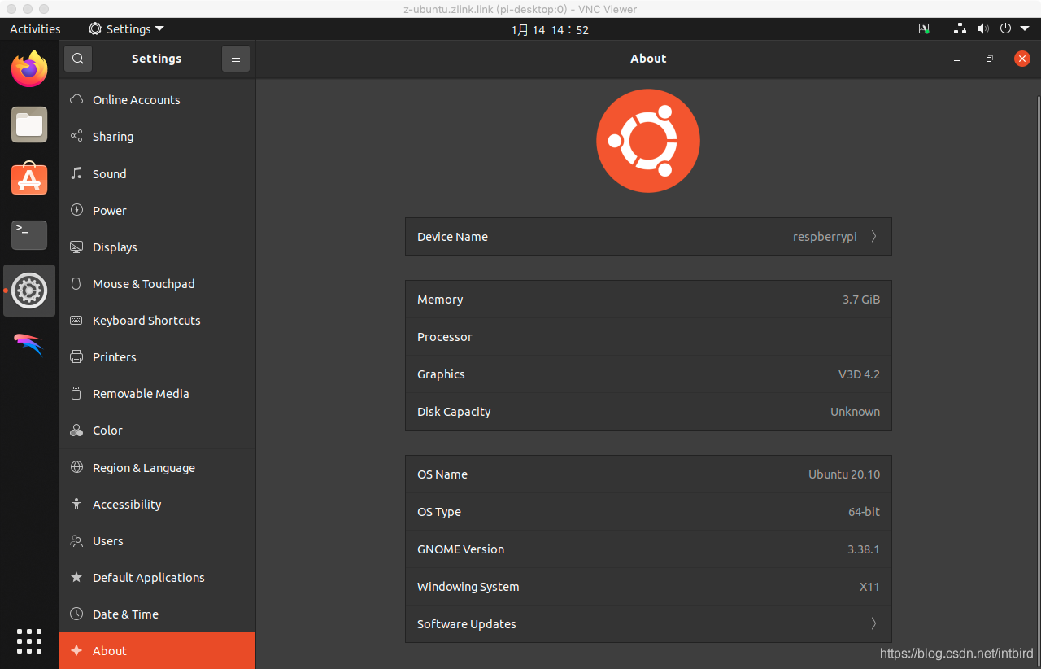1041x669 pixels.
Task: Click the Ubuntu logo image
Action: 648,141
